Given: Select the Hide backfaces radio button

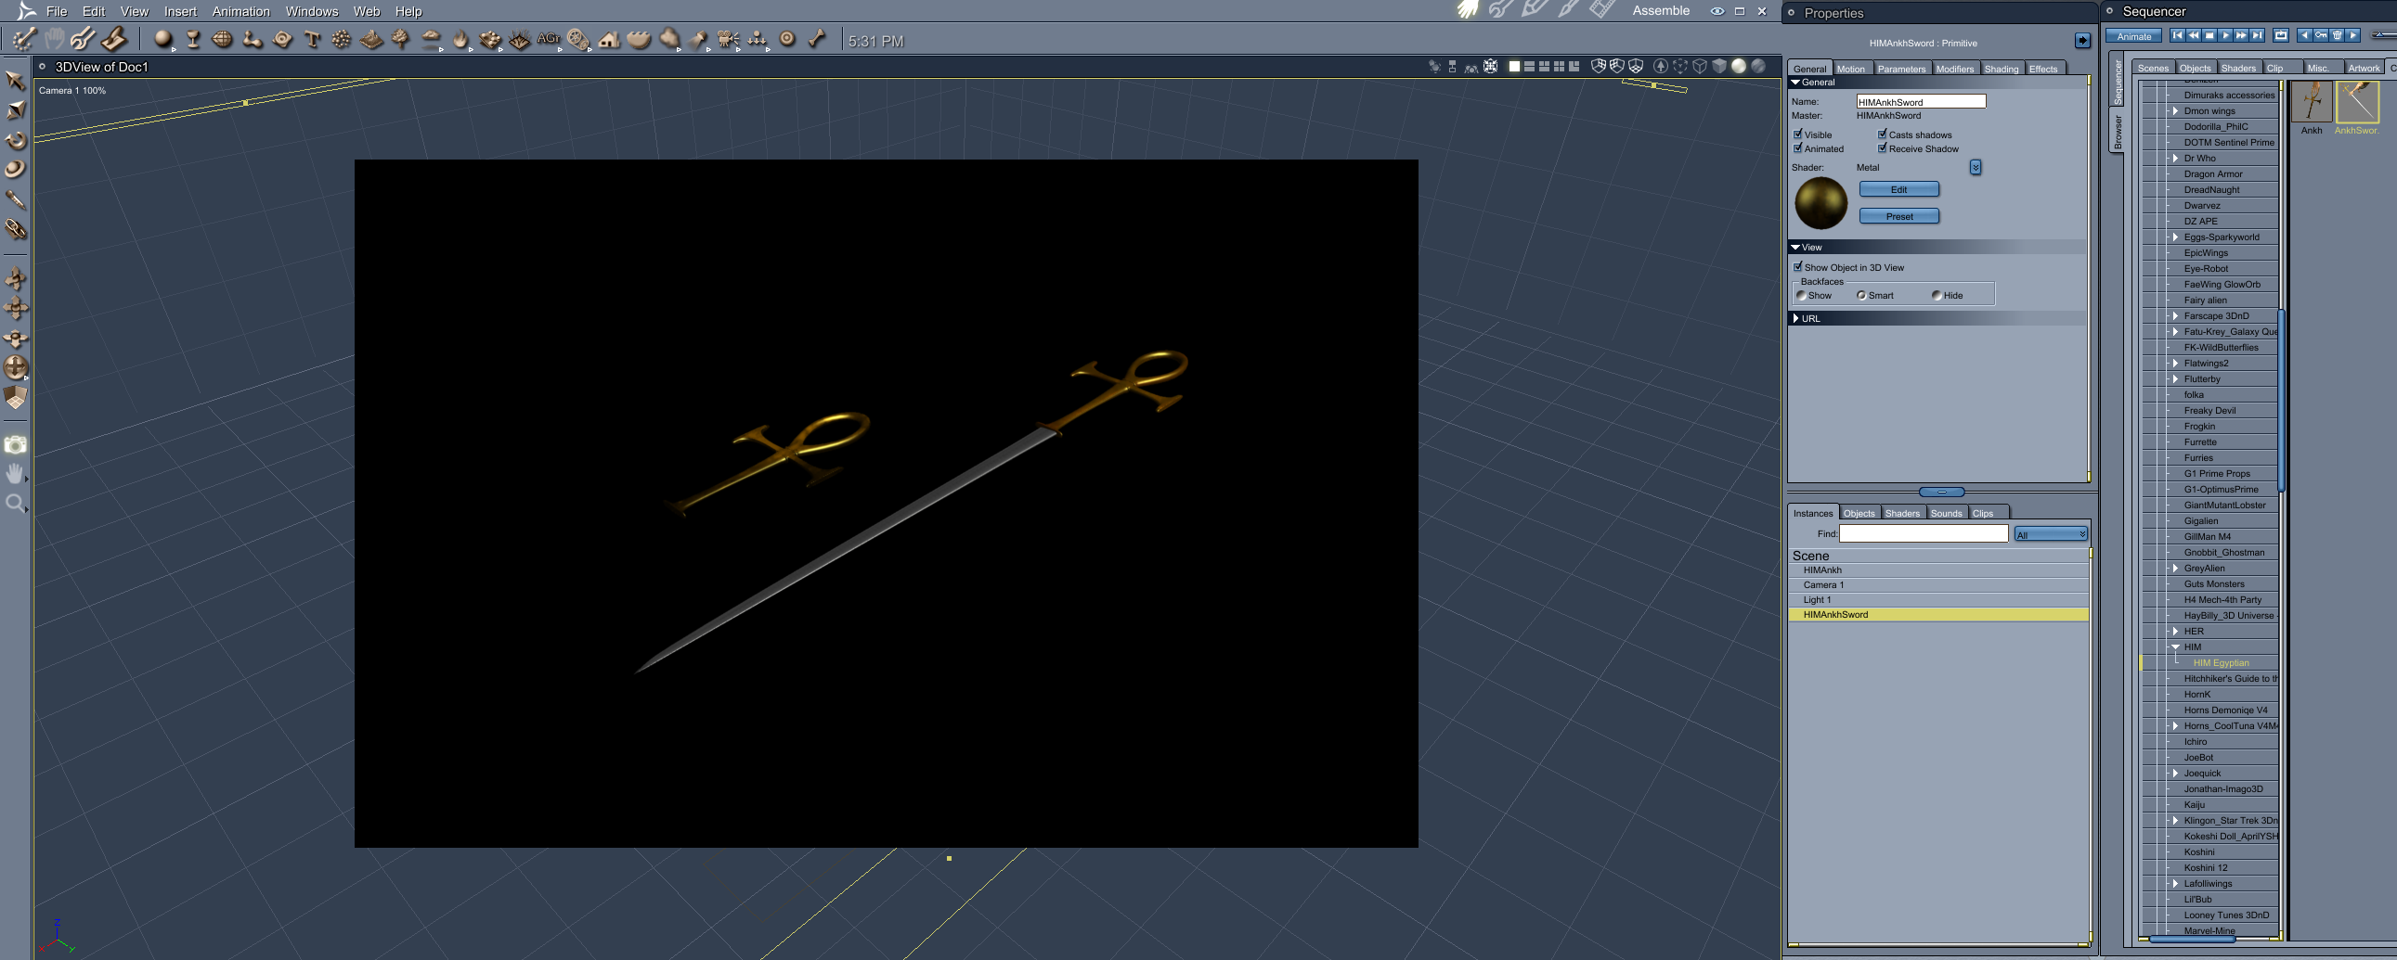Looking at the screenshot, I should tap(1937, 296).
